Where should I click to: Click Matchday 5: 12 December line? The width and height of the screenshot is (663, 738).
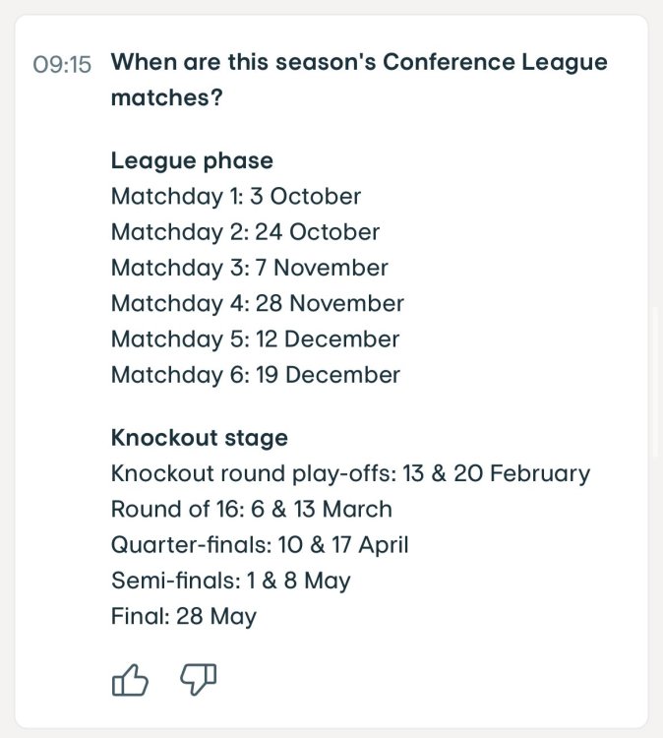[x=255, y=338]
